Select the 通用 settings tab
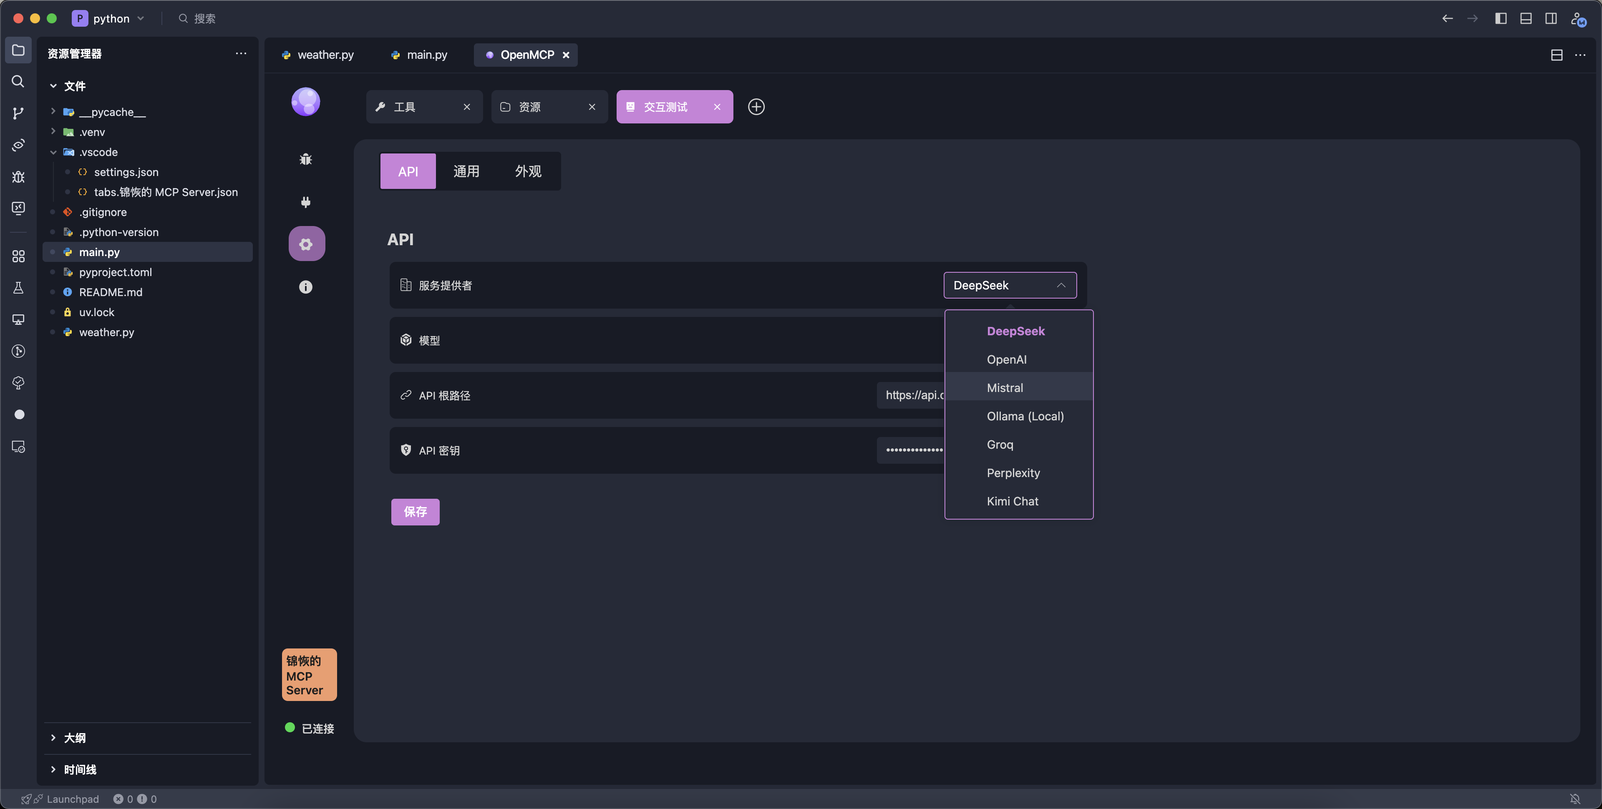The height and width of the screenshot is (809, 1602). (x=466, y=171)
